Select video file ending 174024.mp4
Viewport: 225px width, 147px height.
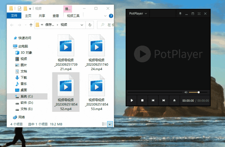[x=96, y=52]
